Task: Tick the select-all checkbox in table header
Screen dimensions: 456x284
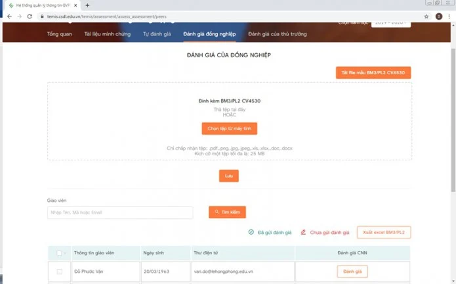Action: [59, 253]
